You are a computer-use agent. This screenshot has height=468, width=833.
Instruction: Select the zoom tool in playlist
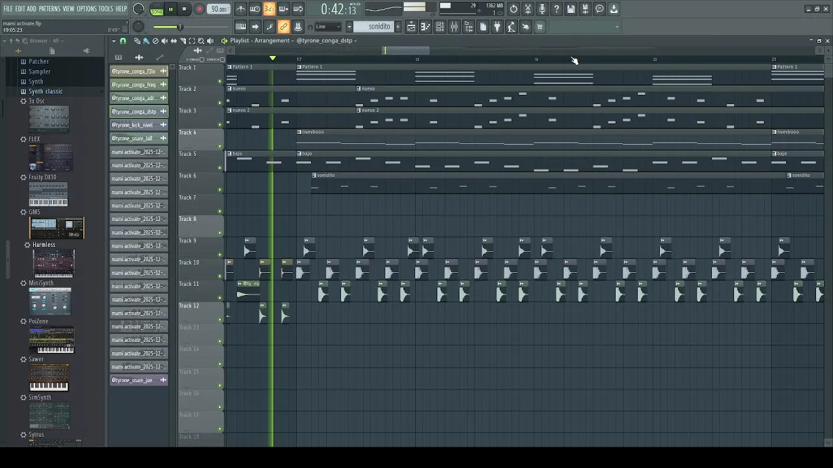[x=201, y=41]
